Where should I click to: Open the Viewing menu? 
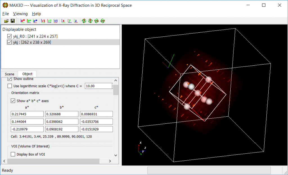(20, 14)
